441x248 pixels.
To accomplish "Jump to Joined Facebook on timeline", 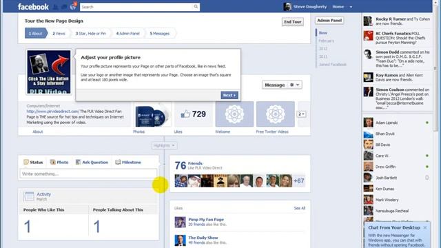I will click(332, 64).
